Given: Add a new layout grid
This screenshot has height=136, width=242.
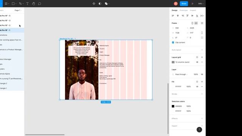Looking at the screenshot, I should pyautogui.click(x=202, y=57).
